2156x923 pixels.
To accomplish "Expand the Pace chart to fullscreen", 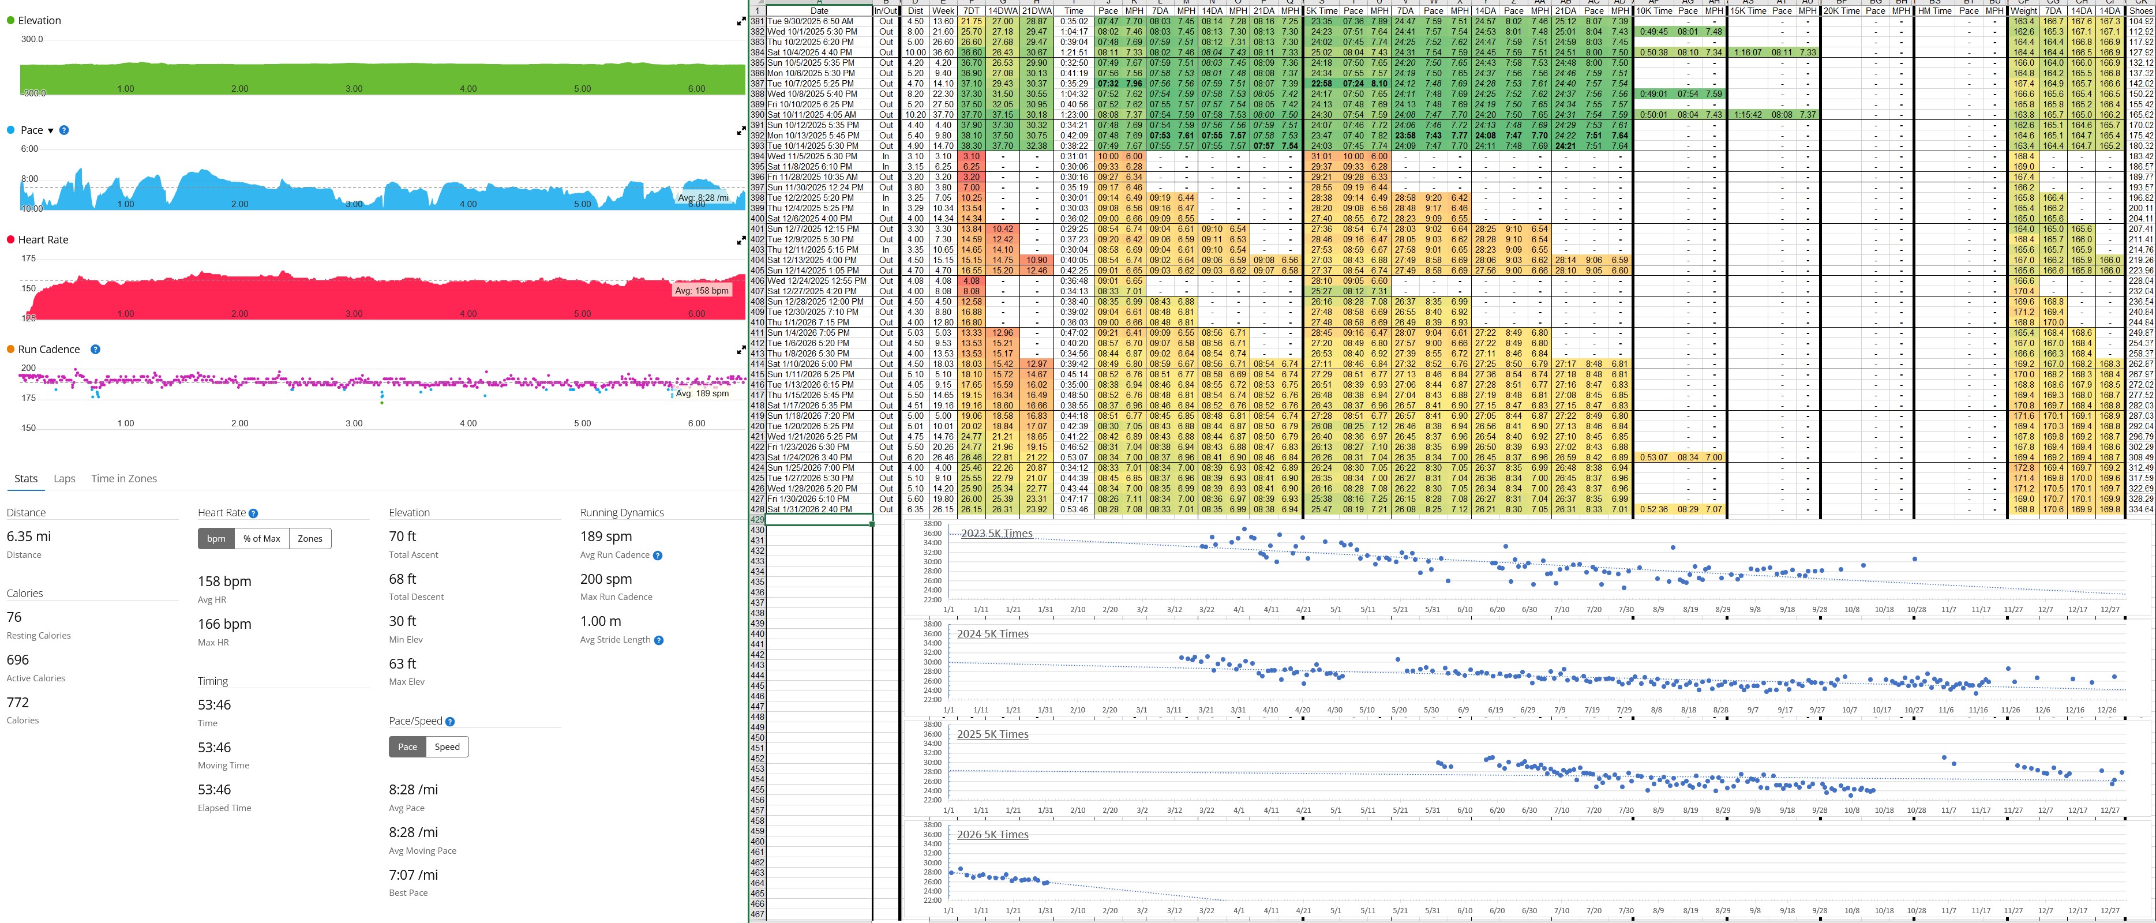I will [741, 132].
